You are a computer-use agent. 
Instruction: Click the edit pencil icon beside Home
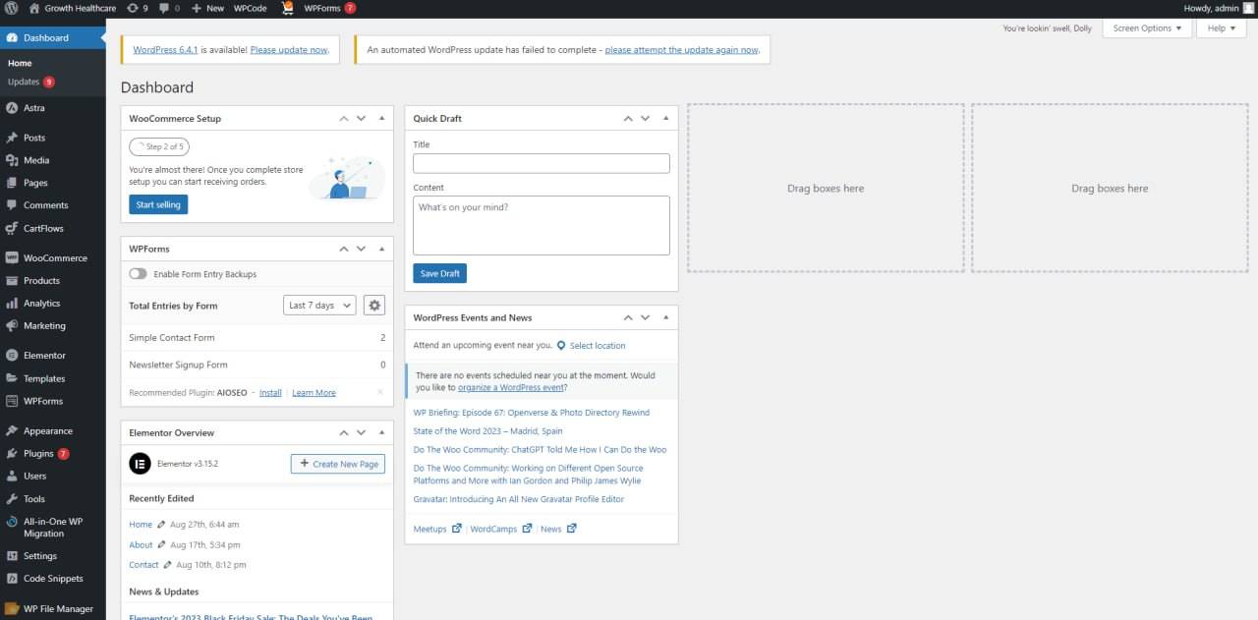[161, 525]
